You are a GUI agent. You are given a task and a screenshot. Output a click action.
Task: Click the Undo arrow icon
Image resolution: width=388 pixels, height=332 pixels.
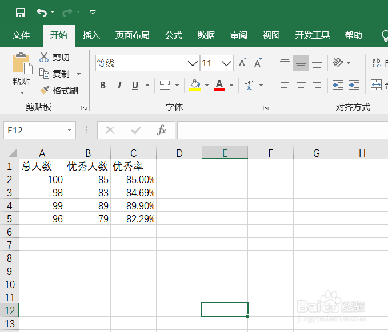[x=42, y=13]
